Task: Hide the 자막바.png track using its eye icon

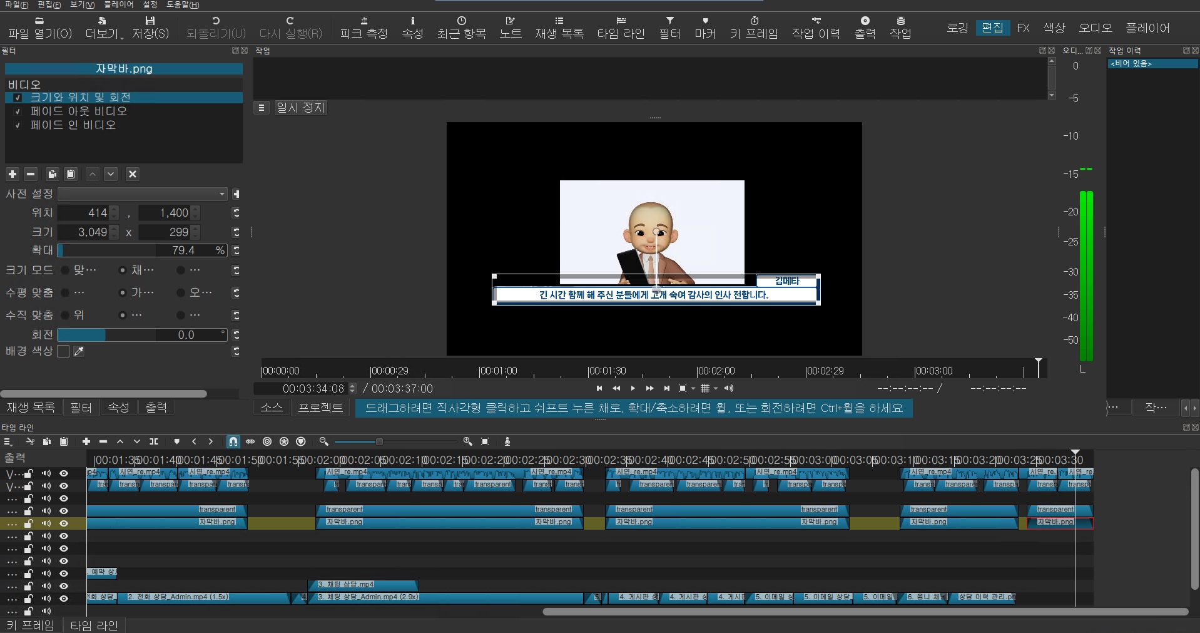Action: [63, 523]
